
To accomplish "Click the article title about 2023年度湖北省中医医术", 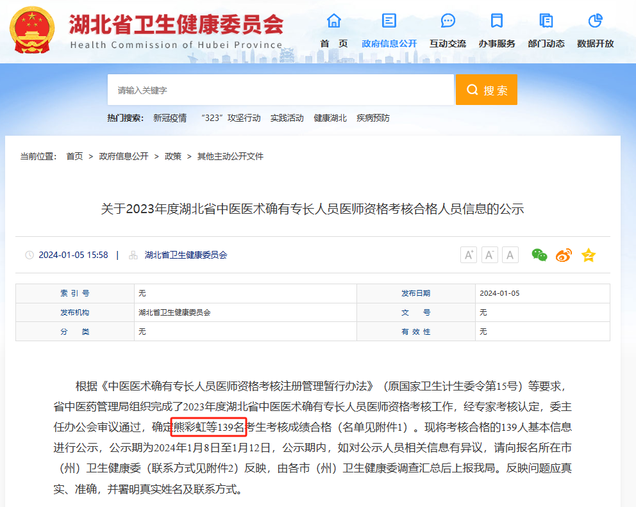I will click(312, 209).
